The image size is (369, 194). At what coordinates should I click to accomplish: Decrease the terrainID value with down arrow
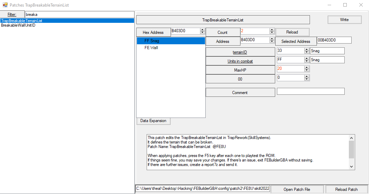[x=306, y=52]
